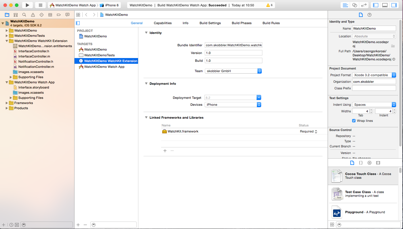Open the Issue navigator warning icon
This screenshot has height=229, width=403.
[33, 15]
